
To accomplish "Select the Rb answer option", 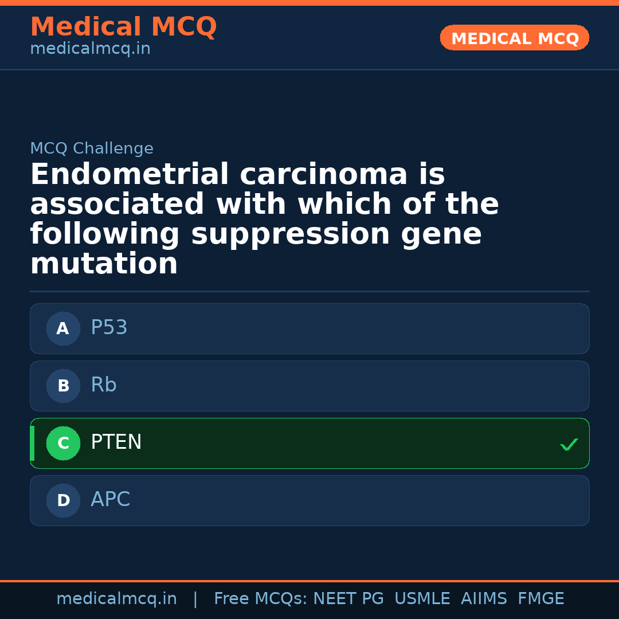I will pos(309,386).
